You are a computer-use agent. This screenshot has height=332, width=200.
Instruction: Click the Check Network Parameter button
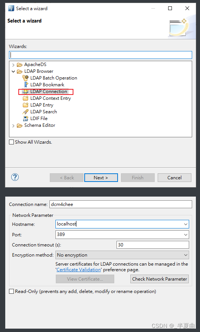point(160,279)
